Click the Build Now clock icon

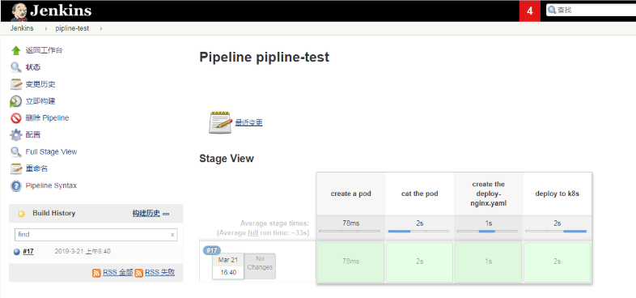pos(16,101)
